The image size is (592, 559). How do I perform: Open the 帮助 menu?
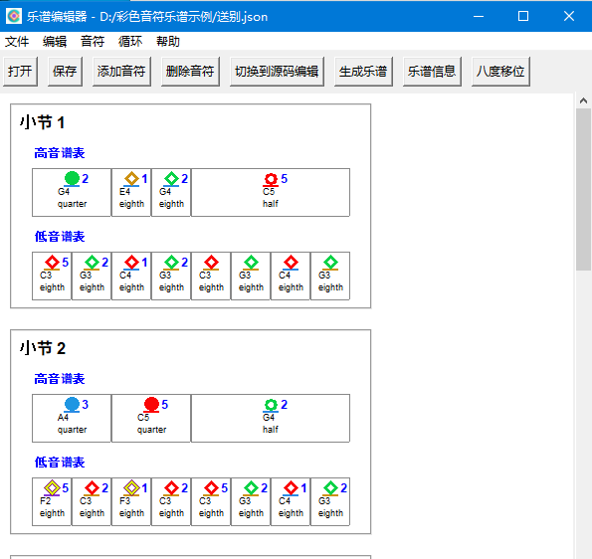(168, 41)
